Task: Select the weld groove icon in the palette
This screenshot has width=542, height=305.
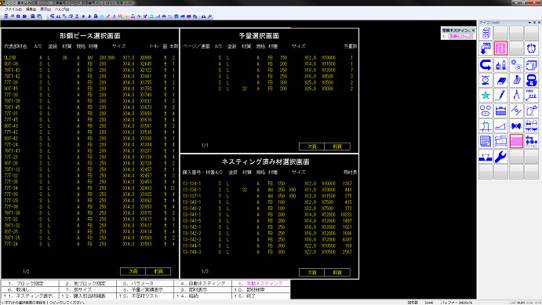Action: click(486, 157)
